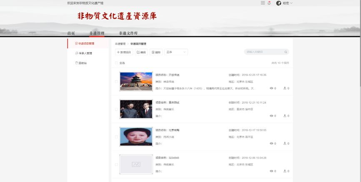Click the user avatar icon

[x=278, y=3]
